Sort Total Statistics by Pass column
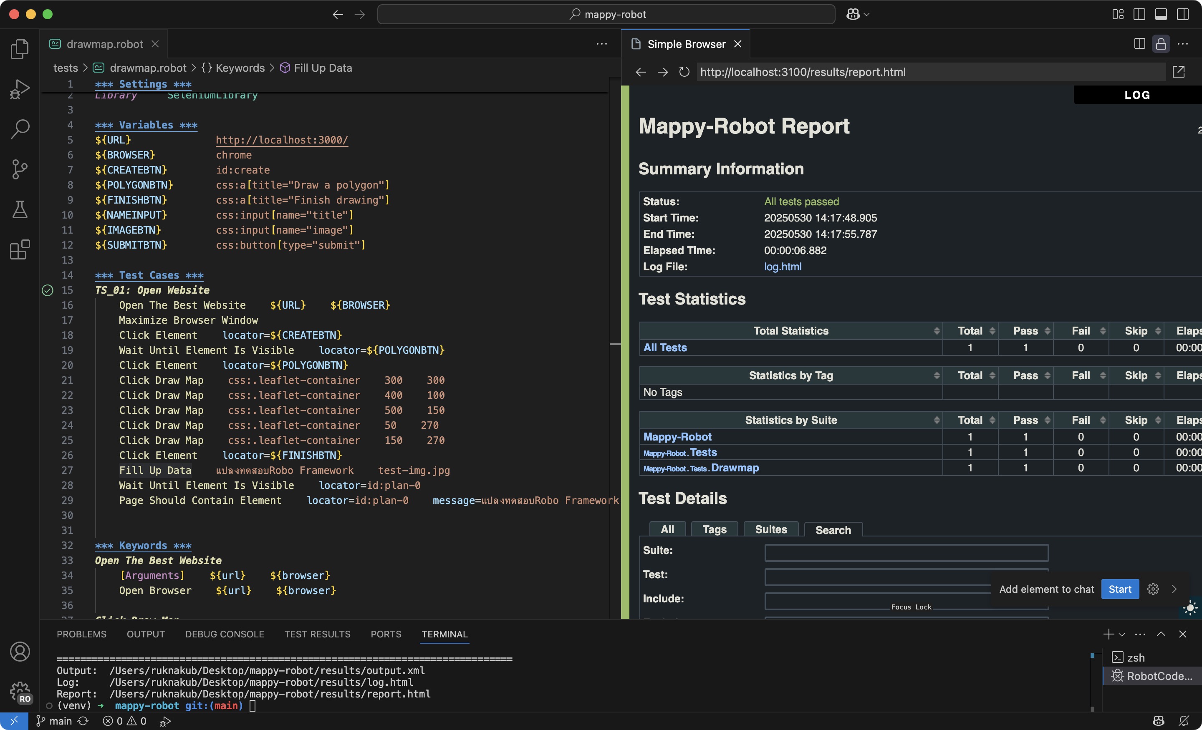 pos(1025,331)
